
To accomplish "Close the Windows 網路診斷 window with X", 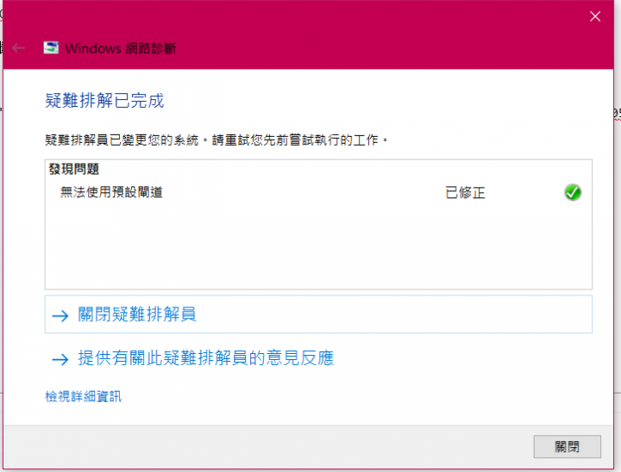I will 595,16.
